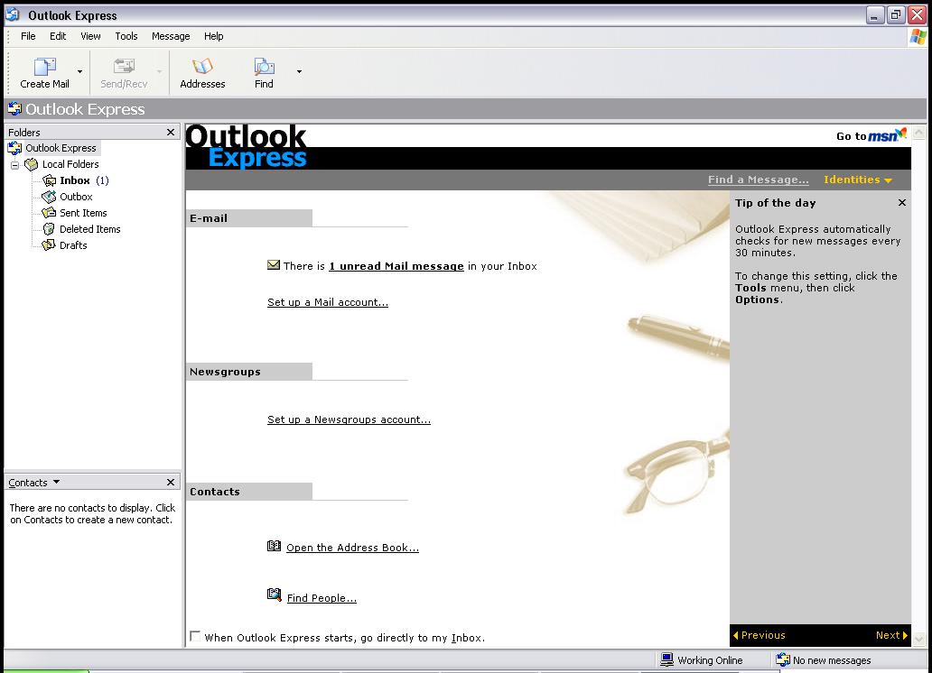
Task: Click the unread mail envelope icon
Action: 274,265
